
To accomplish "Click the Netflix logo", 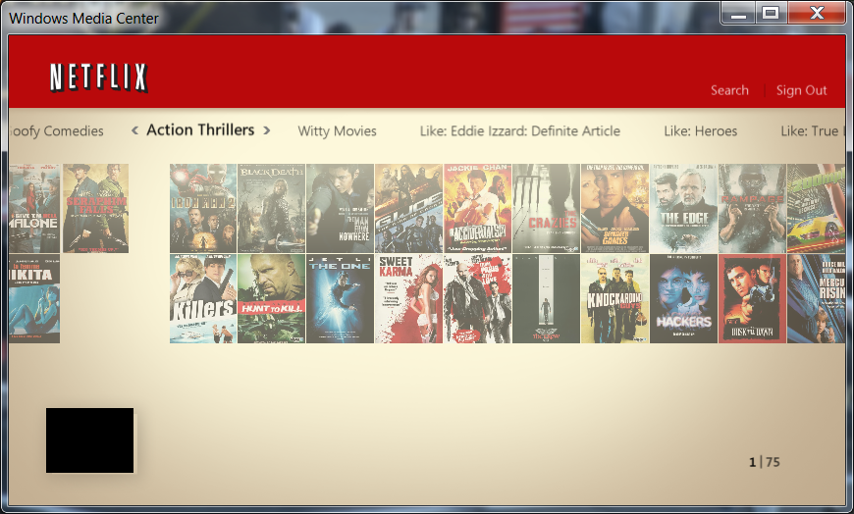I will pyautogui.click(x=98, y=77).
